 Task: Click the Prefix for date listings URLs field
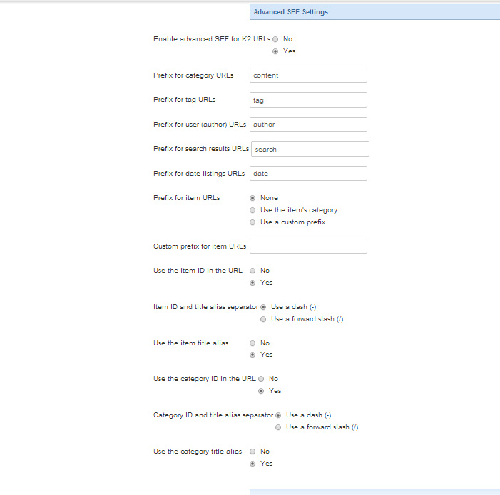[x=308, y=174]
